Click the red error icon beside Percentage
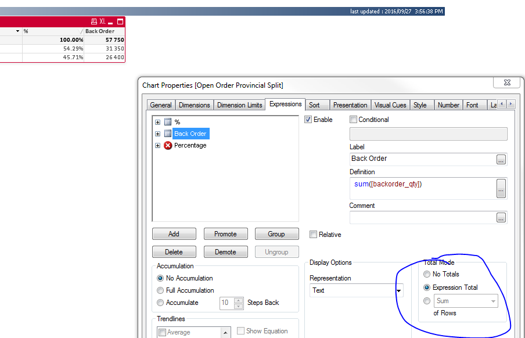 pyautogui.click(x=168, y=145)
